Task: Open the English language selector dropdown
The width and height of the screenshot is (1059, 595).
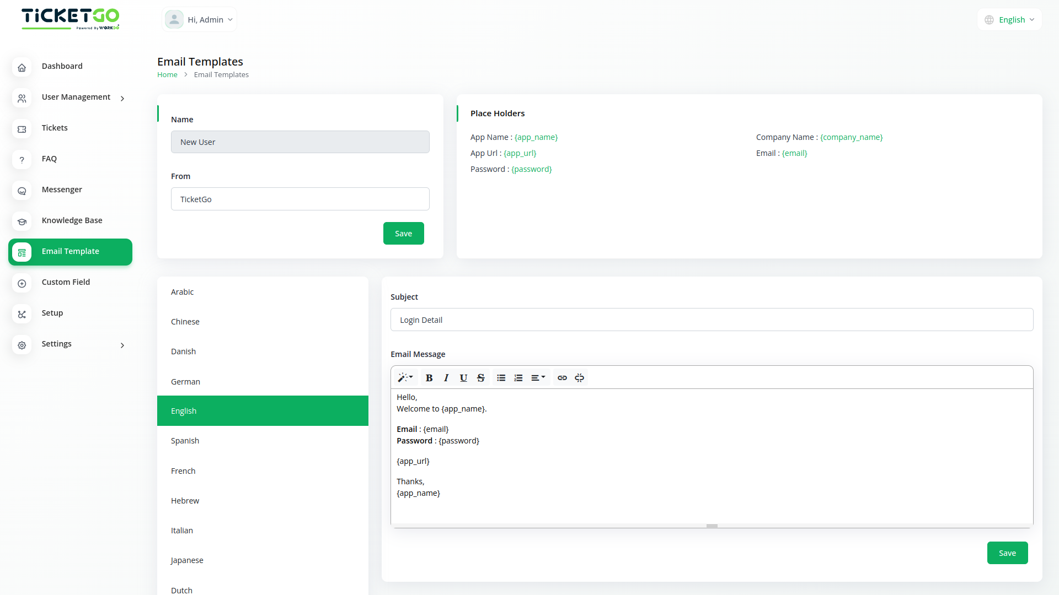Action: click(x=1009, y=19)
